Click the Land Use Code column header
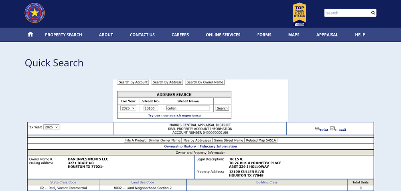 [x=143, y=182]
